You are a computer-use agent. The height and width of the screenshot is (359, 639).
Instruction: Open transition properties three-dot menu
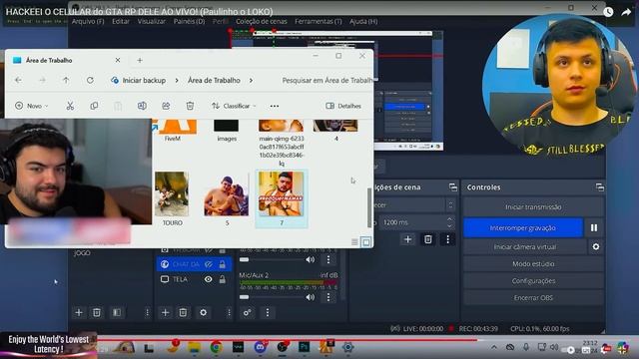pos(448,239)
